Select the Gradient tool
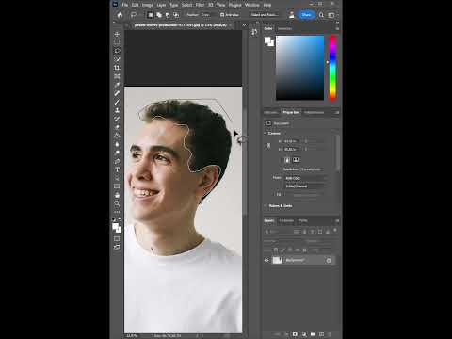Screen dimensions: 452x339 (117, 136)
